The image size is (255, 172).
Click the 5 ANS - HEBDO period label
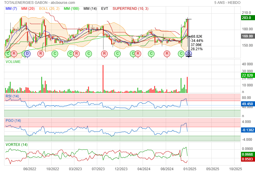[227, 3]
